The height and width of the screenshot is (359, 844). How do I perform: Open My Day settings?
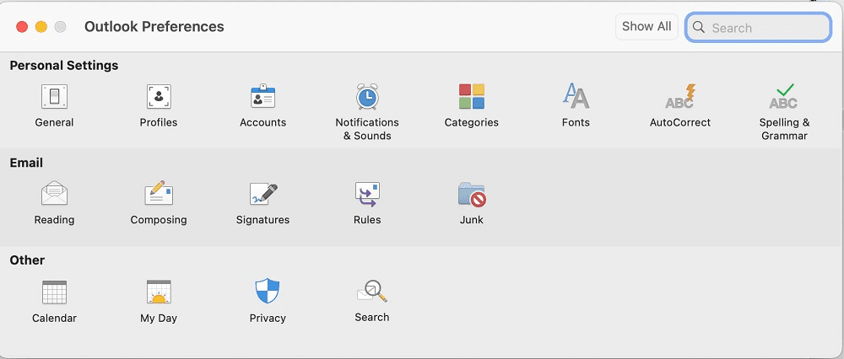tap(159, 293)
